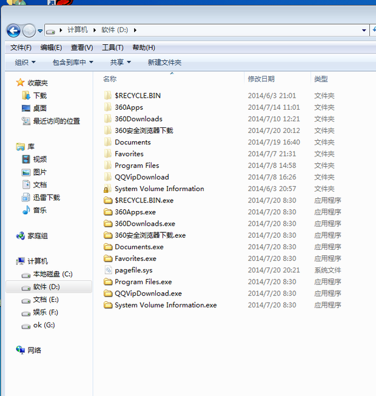Select the 360安全浏览器下载 folder icon
This screenshot has height=396, width=376.
(x=108, y=130)
